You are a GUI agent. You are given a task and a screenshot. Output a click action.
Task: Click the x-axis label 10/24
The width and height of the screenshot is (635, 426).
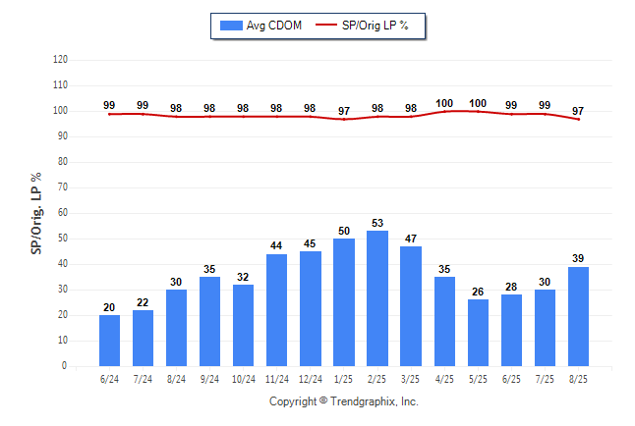tap(244, 380)
